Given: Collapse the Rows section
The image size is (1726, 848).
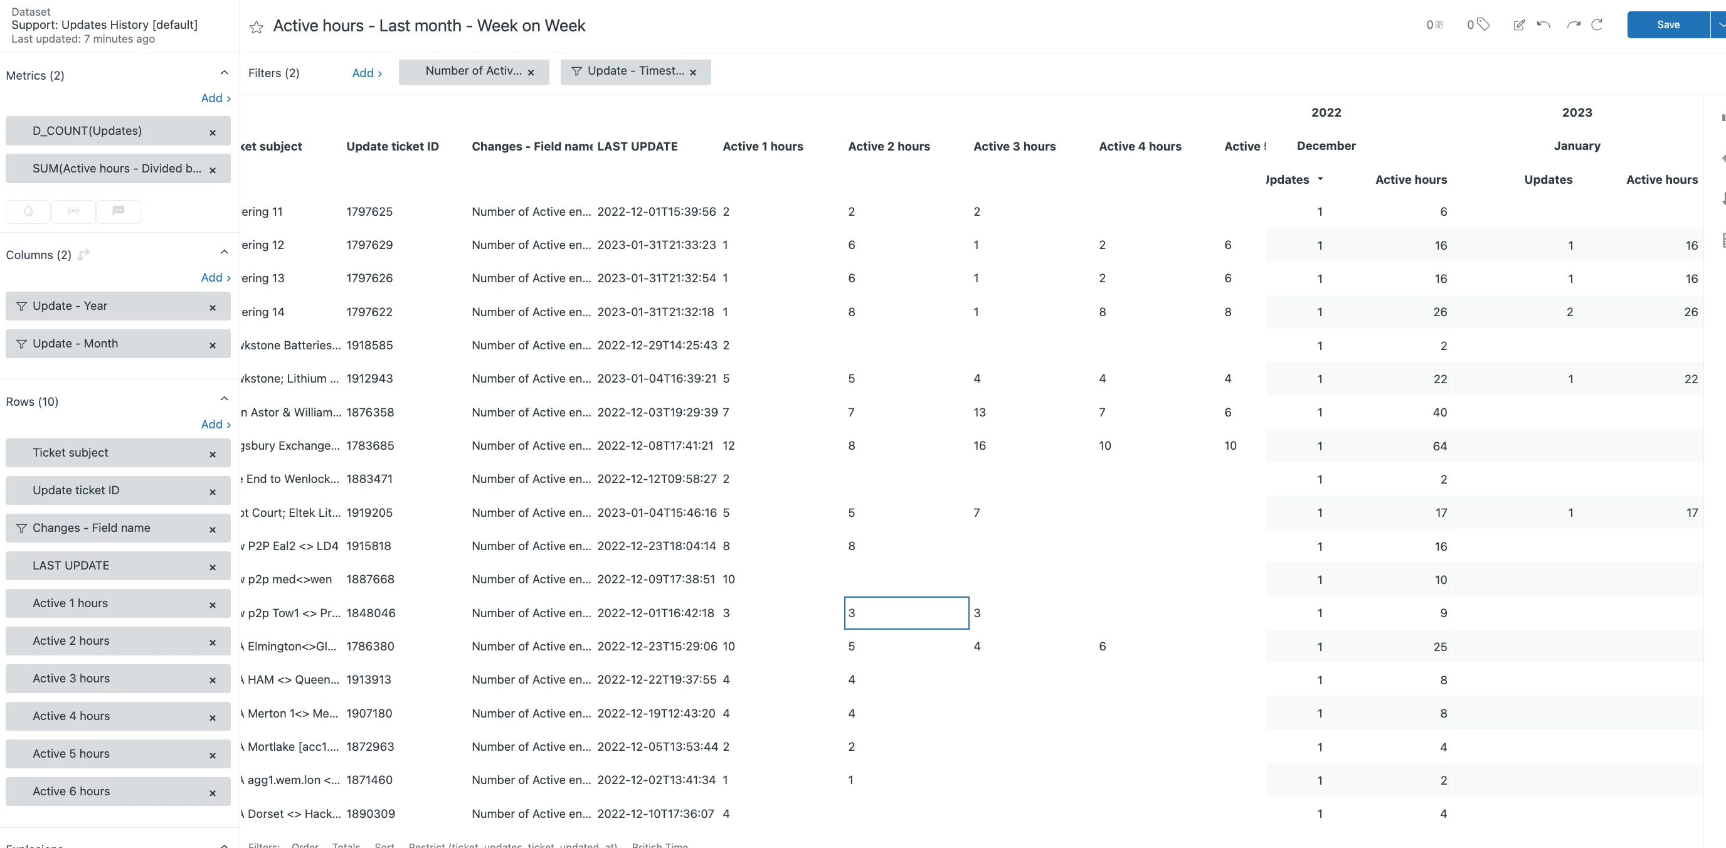Looking at the screenshot, I should point(224,399).
